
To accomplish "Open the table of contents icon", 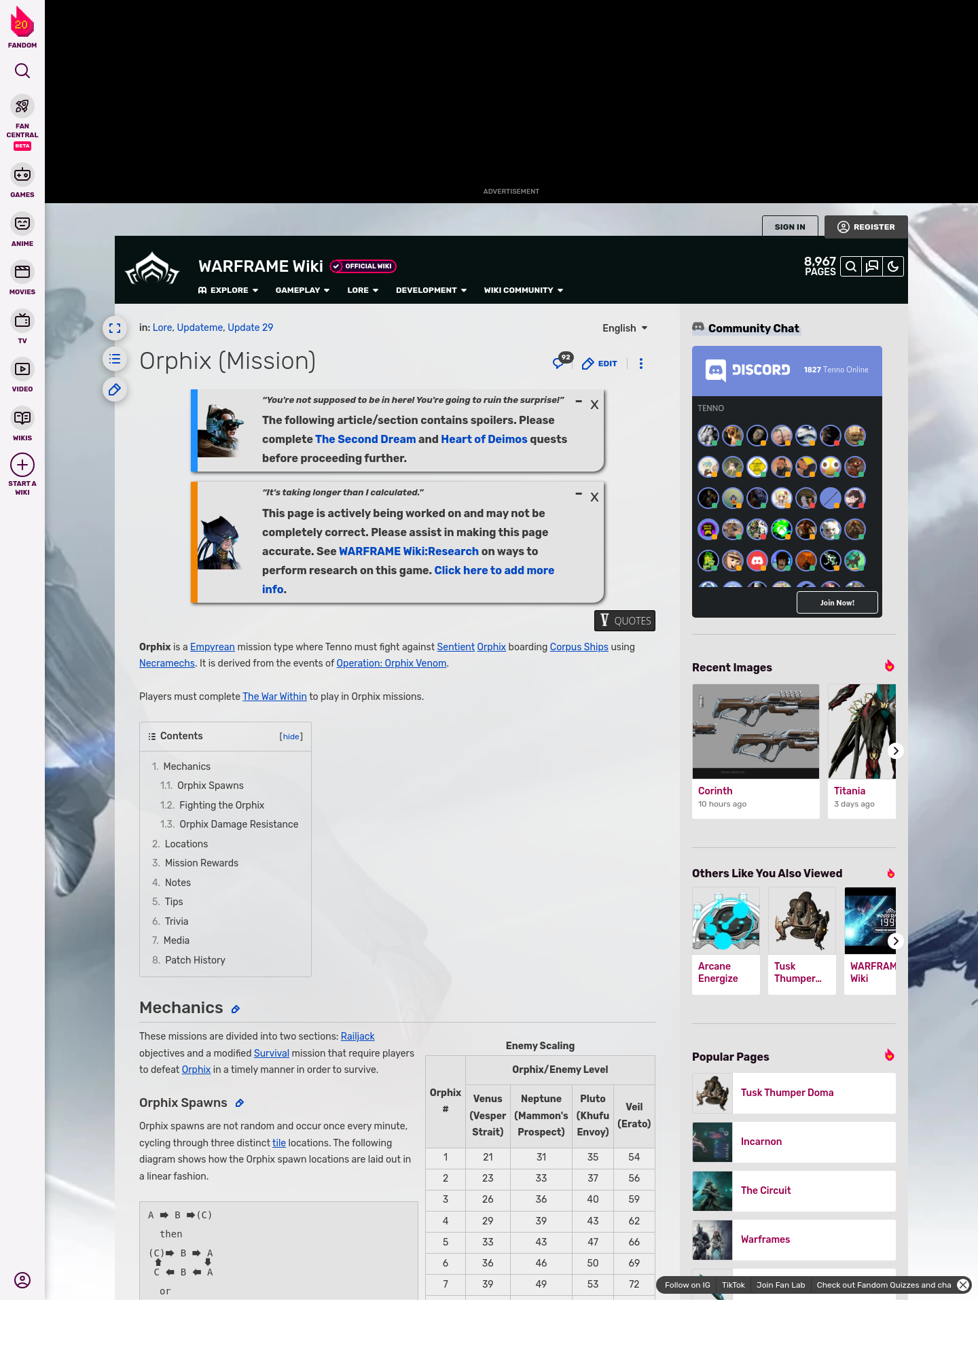I will tap(115, 359).
